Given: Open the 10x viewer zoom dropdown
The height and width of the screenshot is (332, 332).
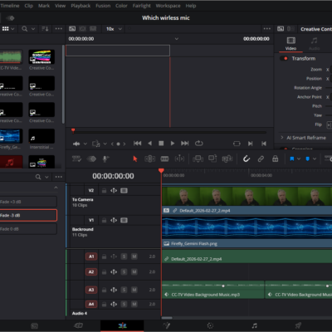Looking at the screenshot, I should [x=114, y=29].
